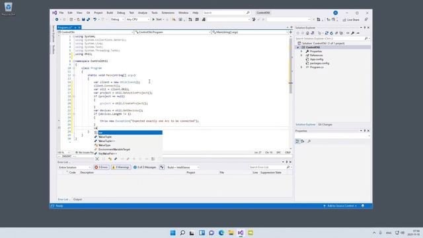Open the File menu
The width and height of the screenshot is (423, 238).
tap(61, 13)
